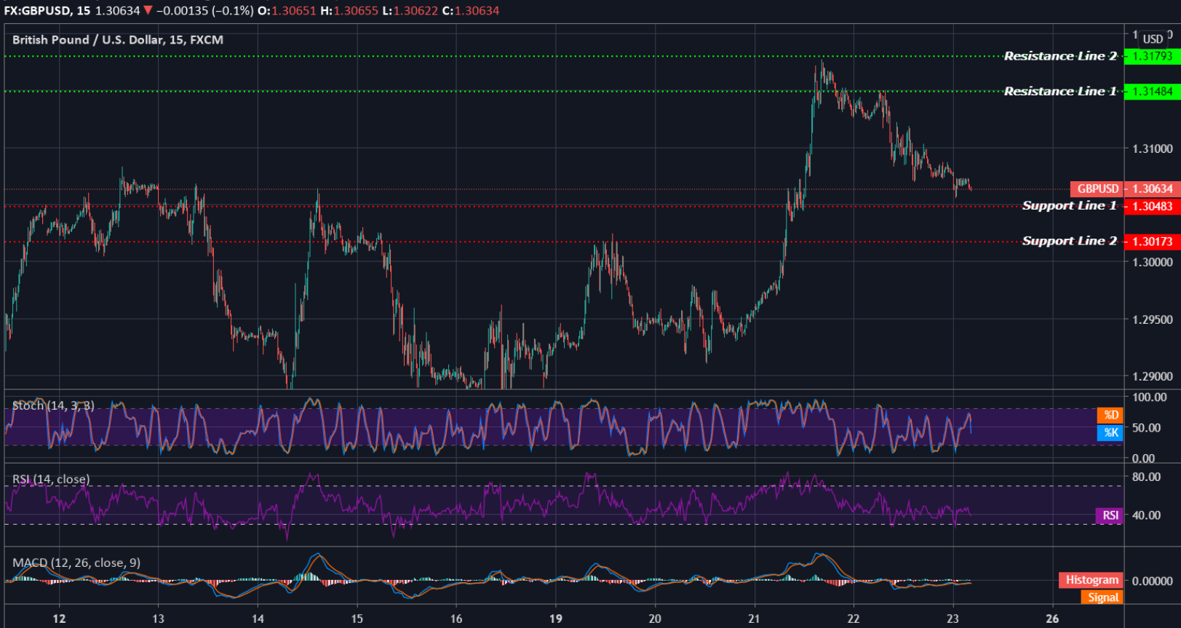Click the 80.00 RSI scale value
This screenshot has height=628, width=1181.
pos(1146,477)
